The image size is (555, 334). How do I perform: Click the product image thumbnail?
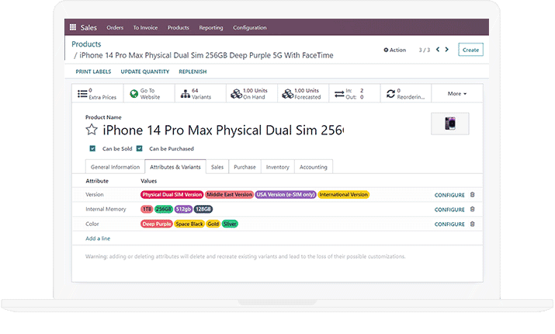point(450,124)
